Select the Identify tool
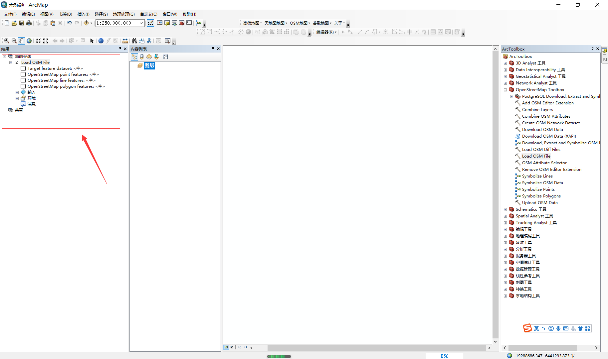This screenshot has height=359, width=608. click(x=101, y=41)
